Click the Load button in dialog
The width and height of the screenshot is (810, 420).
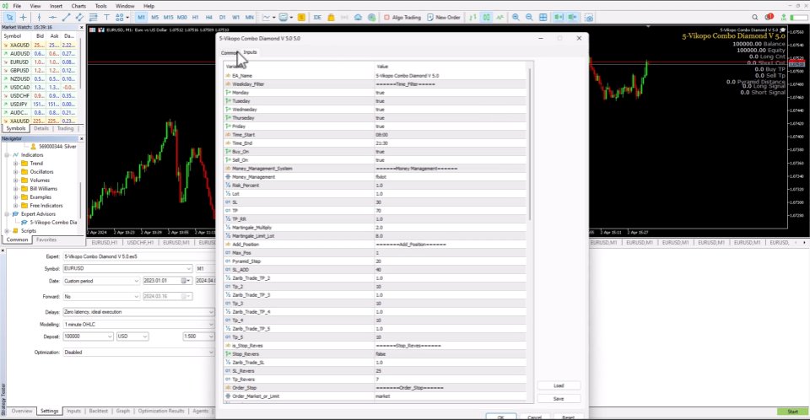(559, 386)
